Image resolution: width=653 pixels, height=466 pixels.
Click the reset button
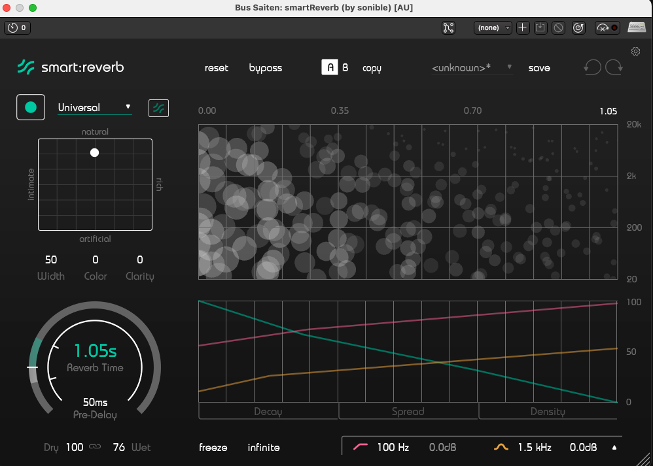217,68
